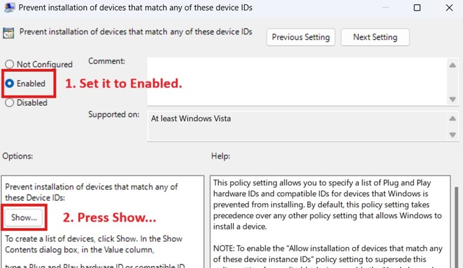This screenshot has width=463, height=268.
Task: Click the Options panel instruction text
Action: [94, 244]
